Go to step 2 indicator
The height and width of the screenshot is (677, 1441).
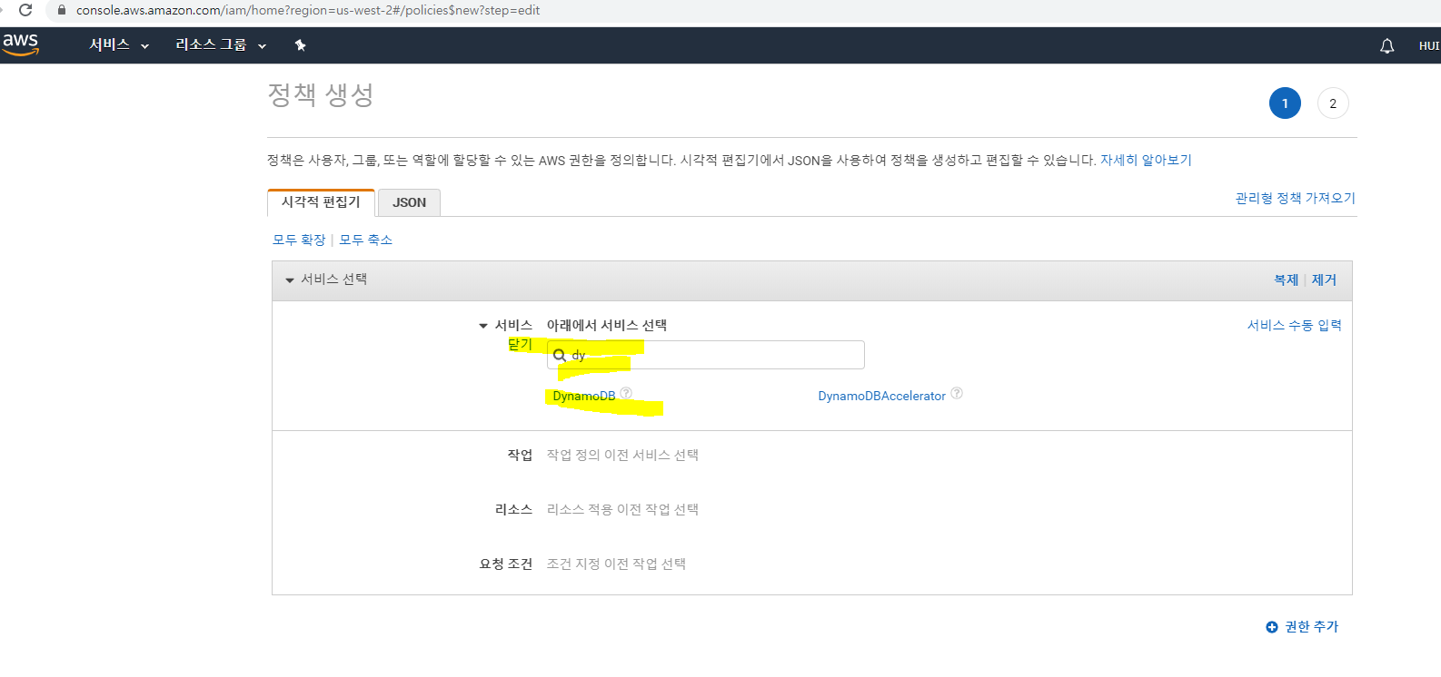point(1333,103)
